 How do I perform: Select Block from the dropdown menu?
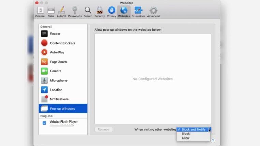tap(186, 134)
